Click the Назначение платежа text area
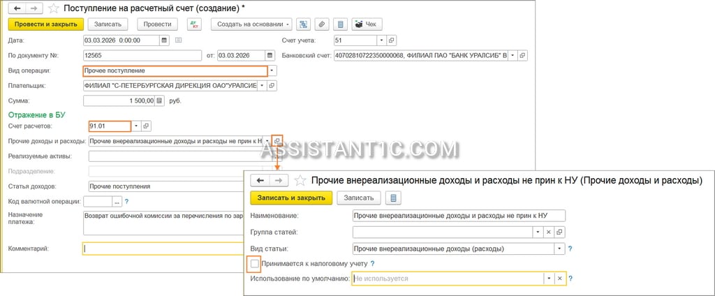 point(163,222)
